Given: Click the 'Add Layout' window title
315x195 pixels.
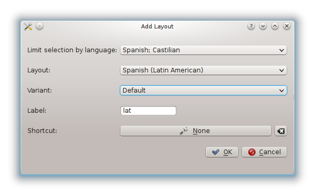Looking at the screenshot, I should 157,26.
